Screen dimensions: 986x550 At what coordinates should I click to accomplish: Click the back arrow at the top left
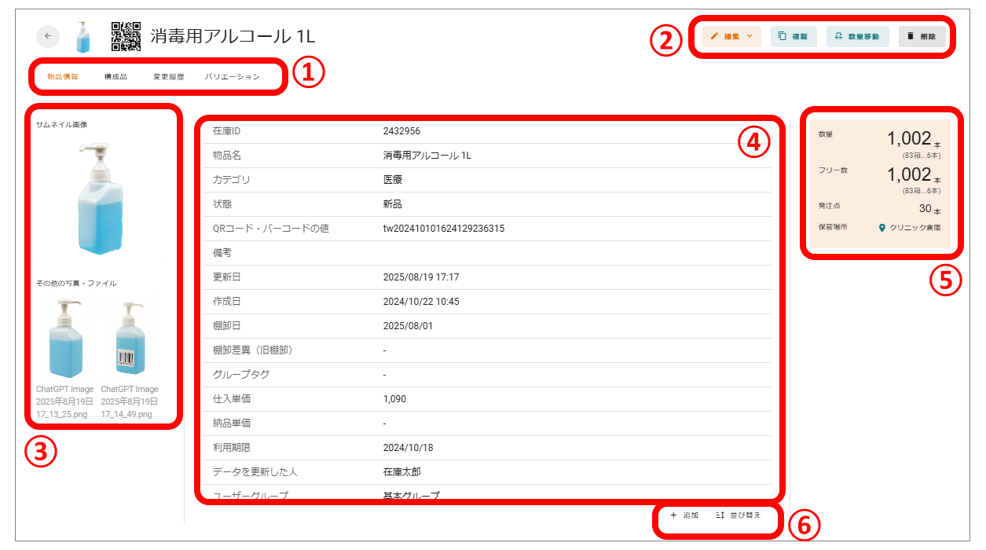48,36
